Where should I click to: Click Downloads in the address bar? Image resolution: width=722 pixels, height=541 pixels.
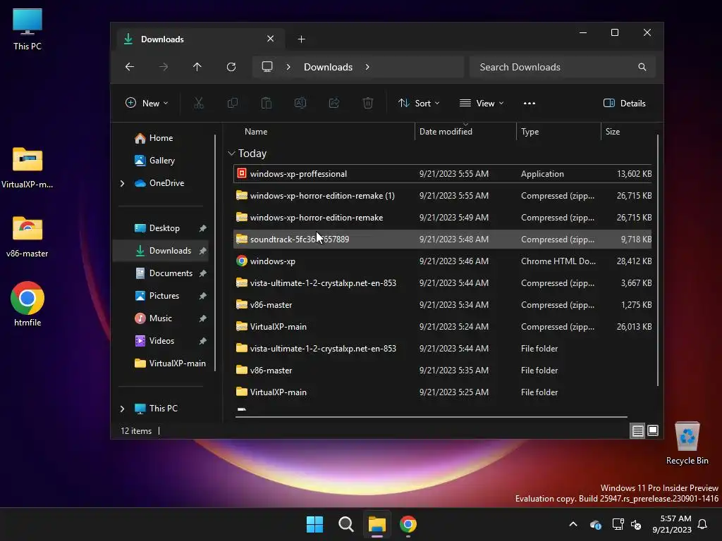[328, 67]
